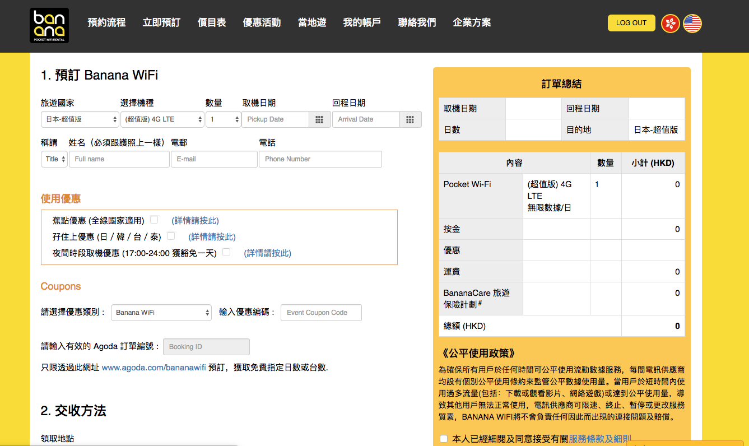Click the 總額 (HKD) total label

coord(464,326)
